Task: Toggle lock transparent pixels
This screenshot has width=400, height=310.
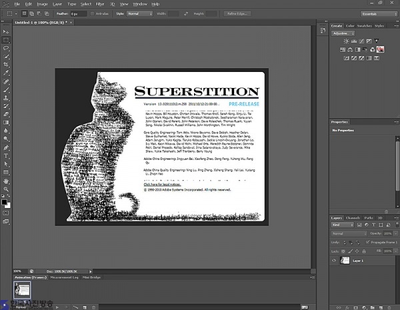Action: coord(343,251)
